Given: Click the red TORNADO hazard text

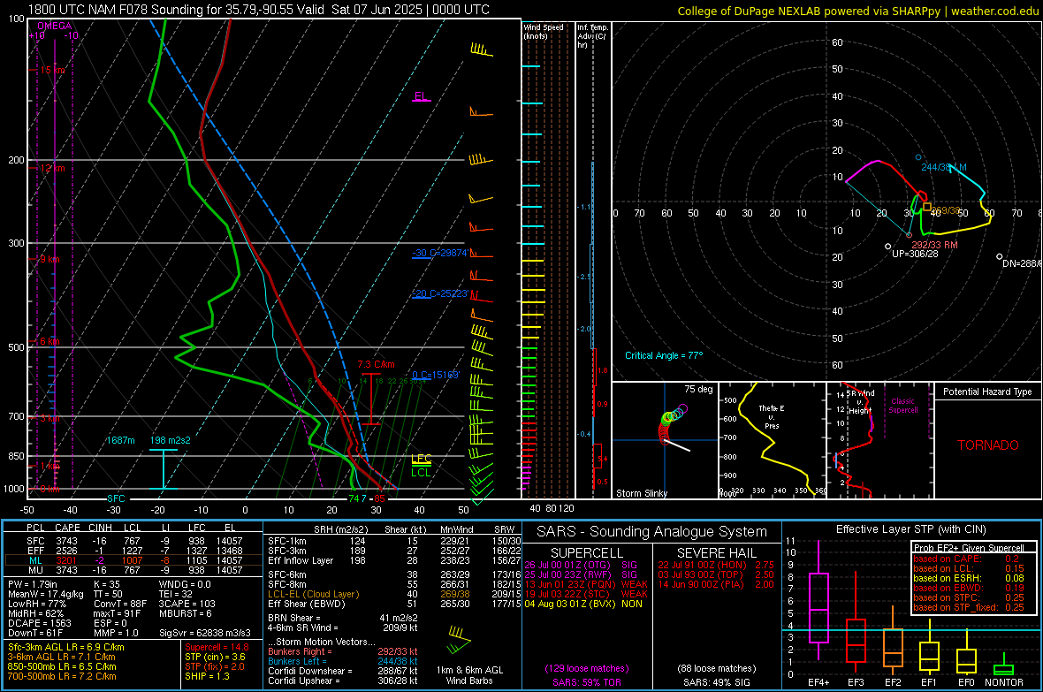Looking at the screenshot, I should [x=988, y=445].
